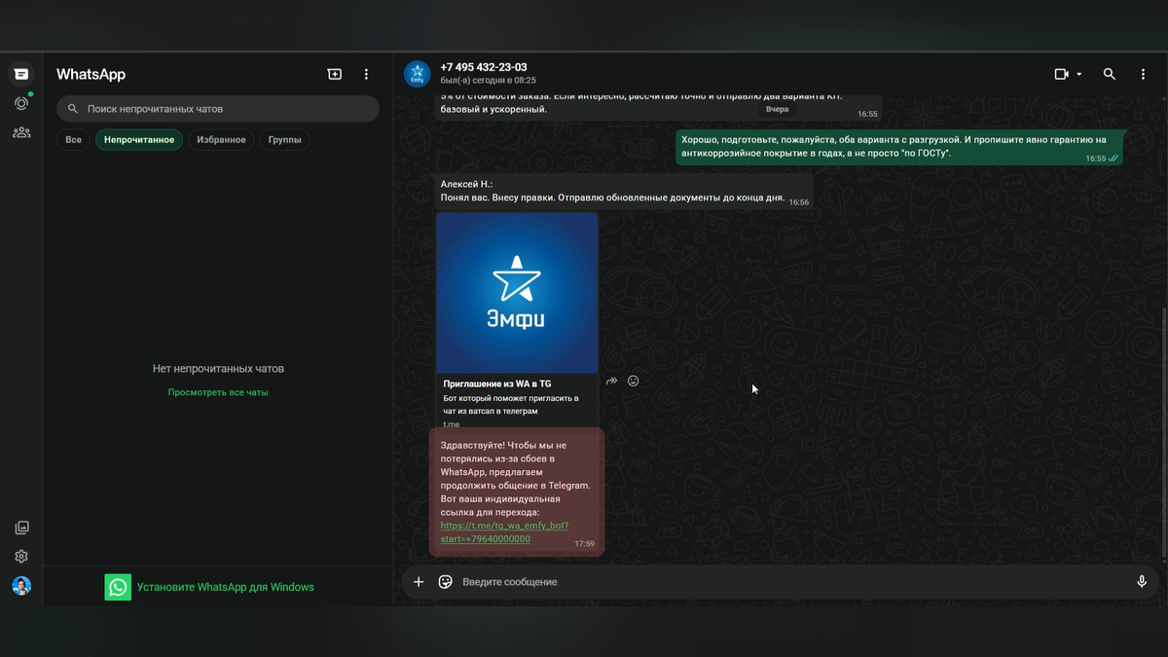Image resolution: width=1168 pixels, height=657 pixels.
Task: Click the был(-а) сегодня в 08:25 status
Action: pos(488,81)
